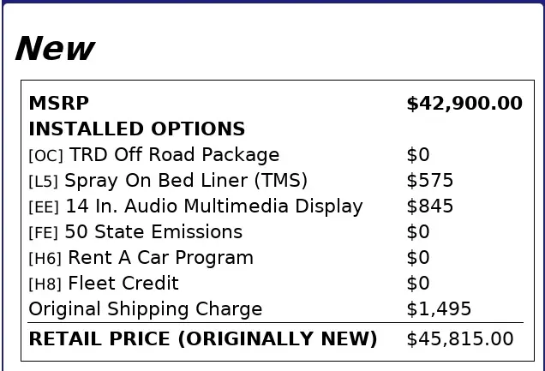Click the $575 bed liner price
Viewport: 545px width, 371px height.
click(x=430, y=181)
